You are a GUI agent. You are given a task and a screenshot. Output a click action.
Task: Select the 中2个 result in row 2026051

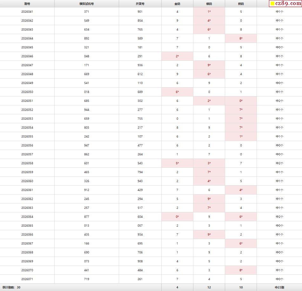pos(279,101)
